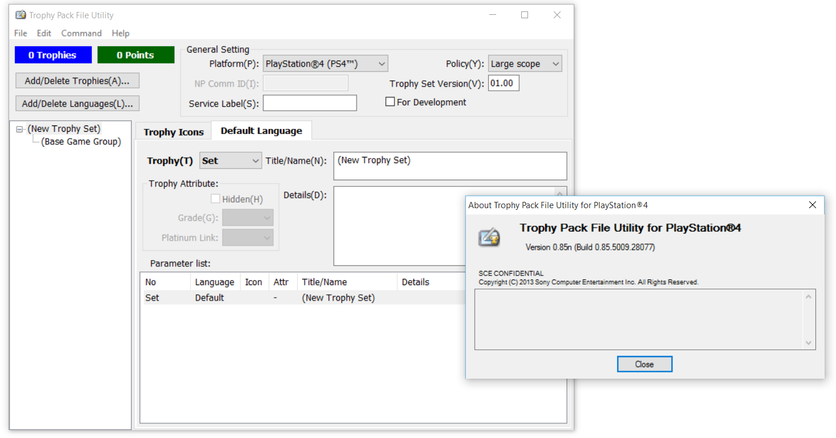Image resolution: width=836 pixels, height=438 pixels.
Task: Click the Trophy Pack app icon in title bar
Action: pyautogui.click(x=21, y=15)
